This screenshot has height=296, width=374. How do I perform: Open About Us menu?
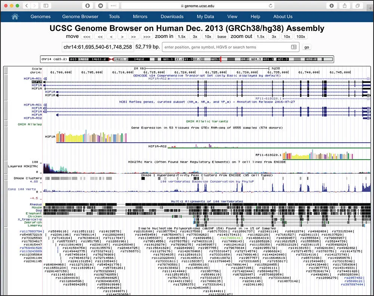(283, 16)
